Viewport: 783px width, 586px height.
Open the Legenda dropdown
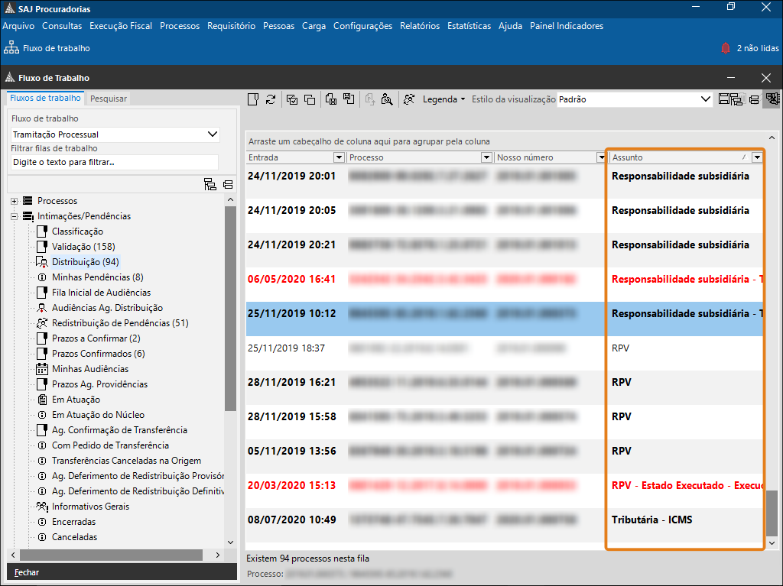pyautogui.click(x=443, y=99)
